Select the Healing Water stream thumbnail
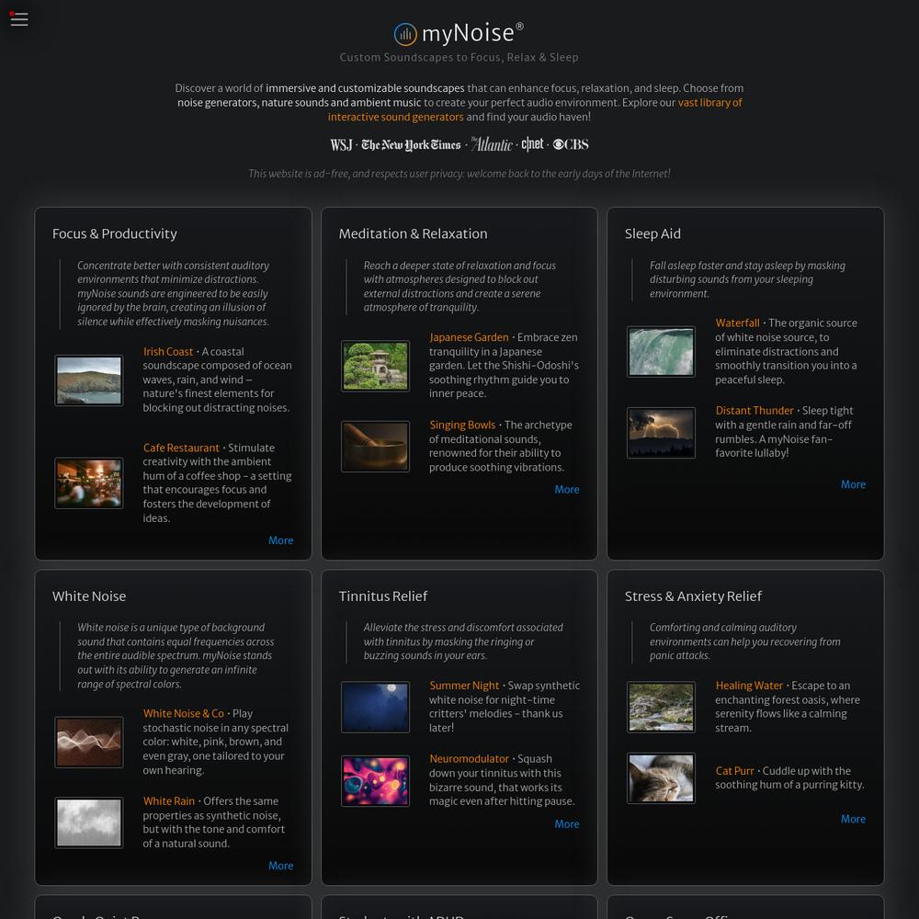This screenshot has width=919, height=919. pos(661,707)
